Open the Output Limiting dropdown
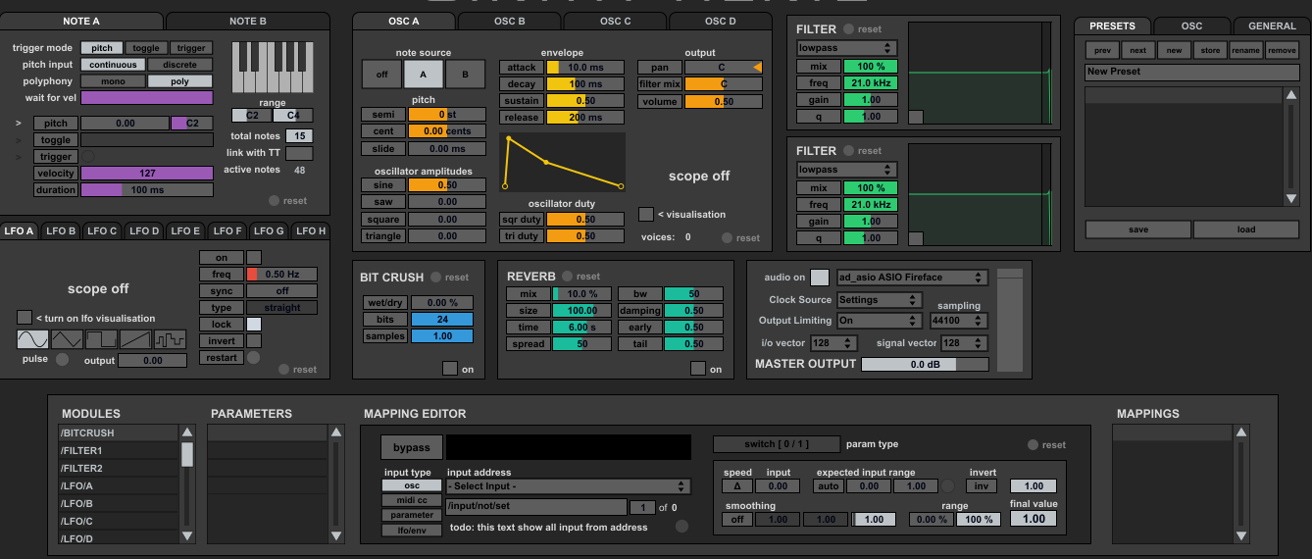The image size is (1312, 559). [x=879, y=321]
